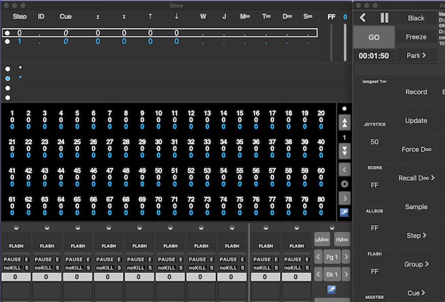Click the Pg 1 page label button
This screenshot has height=302, width=445.
(332, 257)
